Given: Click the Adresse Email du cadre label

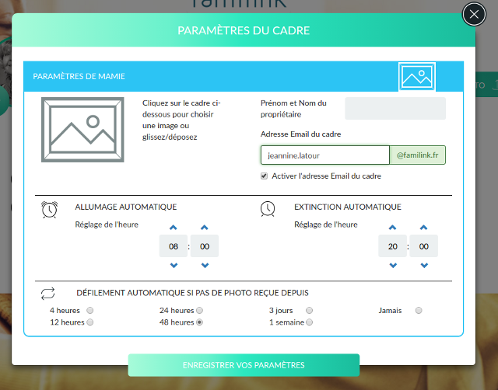Looking at the screenshot, I should pyautogui.click(x=300, y=134).
